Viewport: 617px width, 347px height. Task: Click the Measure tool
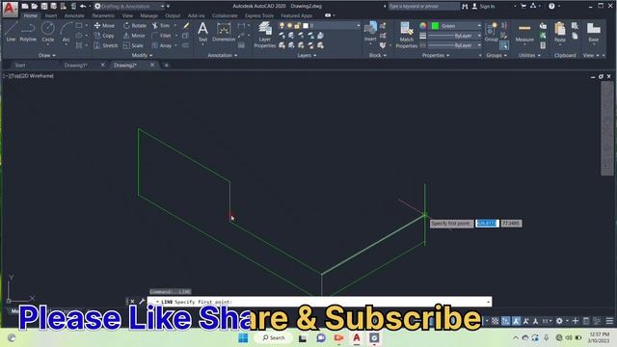coord(524,32)
